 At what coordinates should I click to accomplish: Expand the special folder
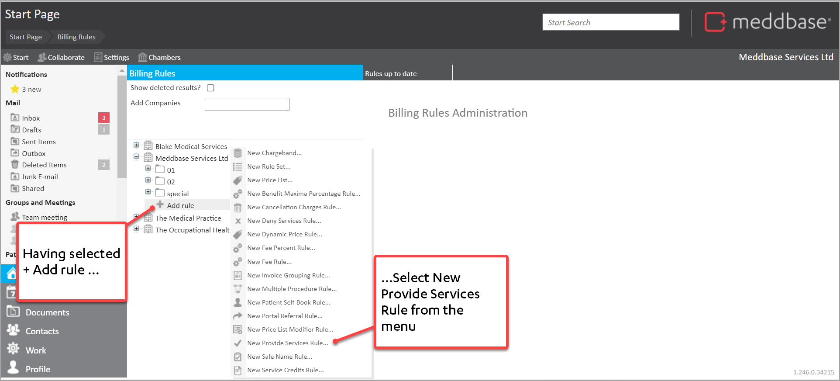tap(148, 192)
